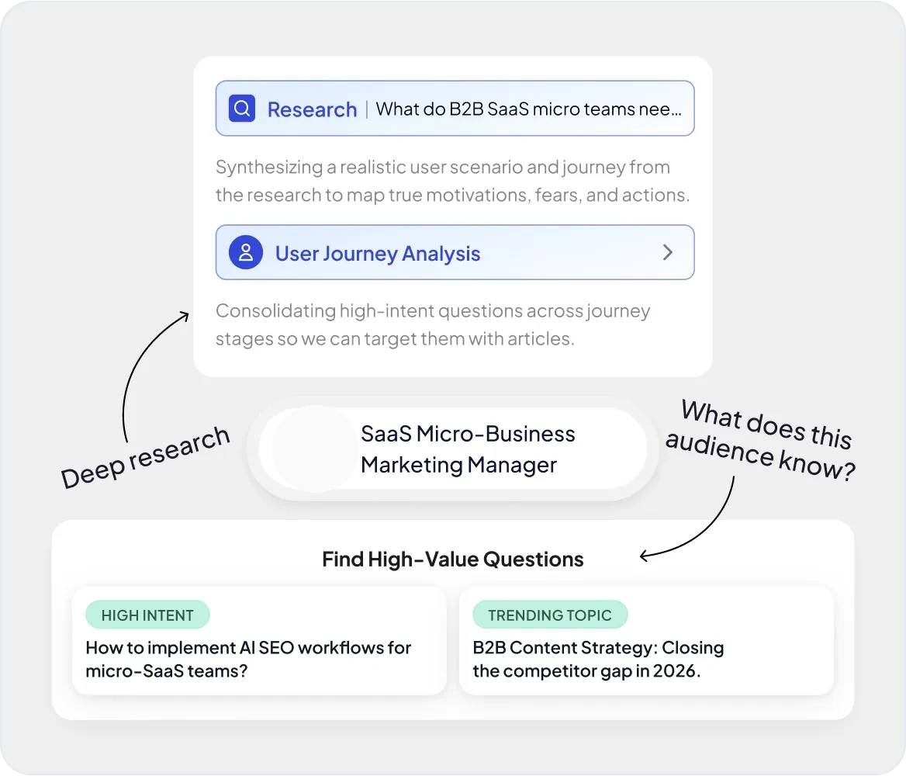This screenshot has height=776, width=906.
Task: Click the 'Synthesizing a realistic user scenario' text
Action: (452, 181)
